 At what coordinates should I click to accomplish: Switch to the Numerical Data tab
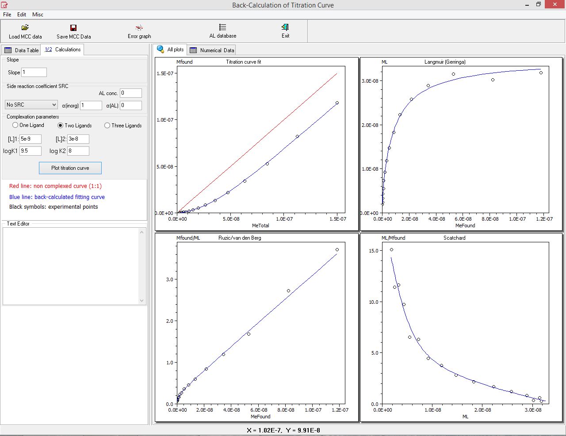pos(212,50)
